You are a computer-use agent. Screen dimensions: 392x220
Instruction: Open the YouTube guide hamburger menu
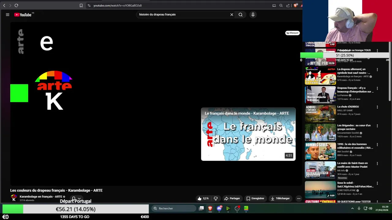(8, 14)
